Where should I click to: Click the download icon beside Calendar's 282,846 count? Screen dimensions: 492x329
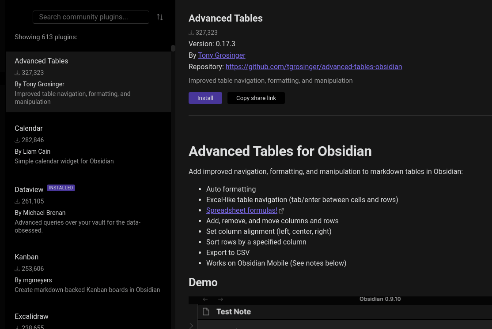17,140
